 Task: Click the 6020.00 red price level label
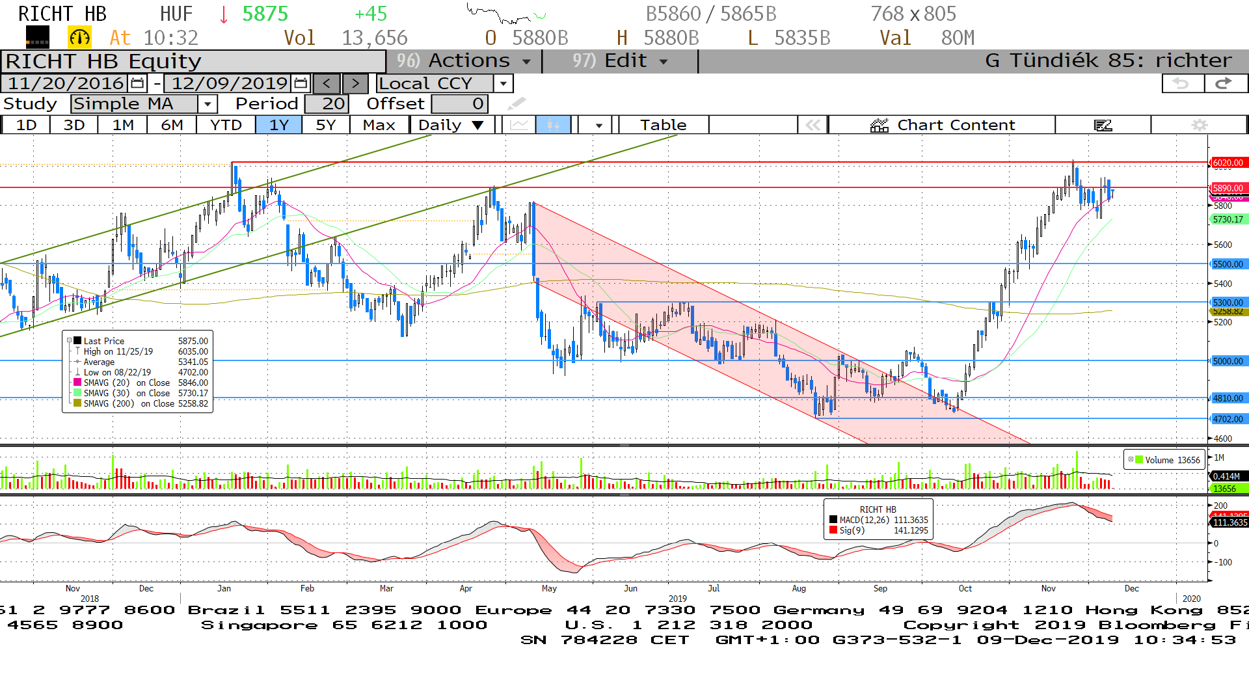(x=1228, y=163)
